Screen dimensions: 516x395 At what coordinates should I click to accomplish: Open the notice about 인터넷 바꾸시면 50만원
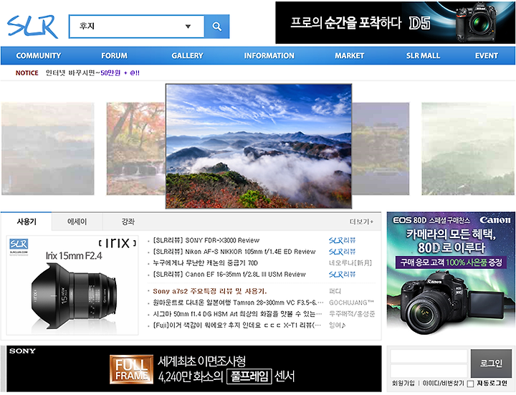coord(92,73)
